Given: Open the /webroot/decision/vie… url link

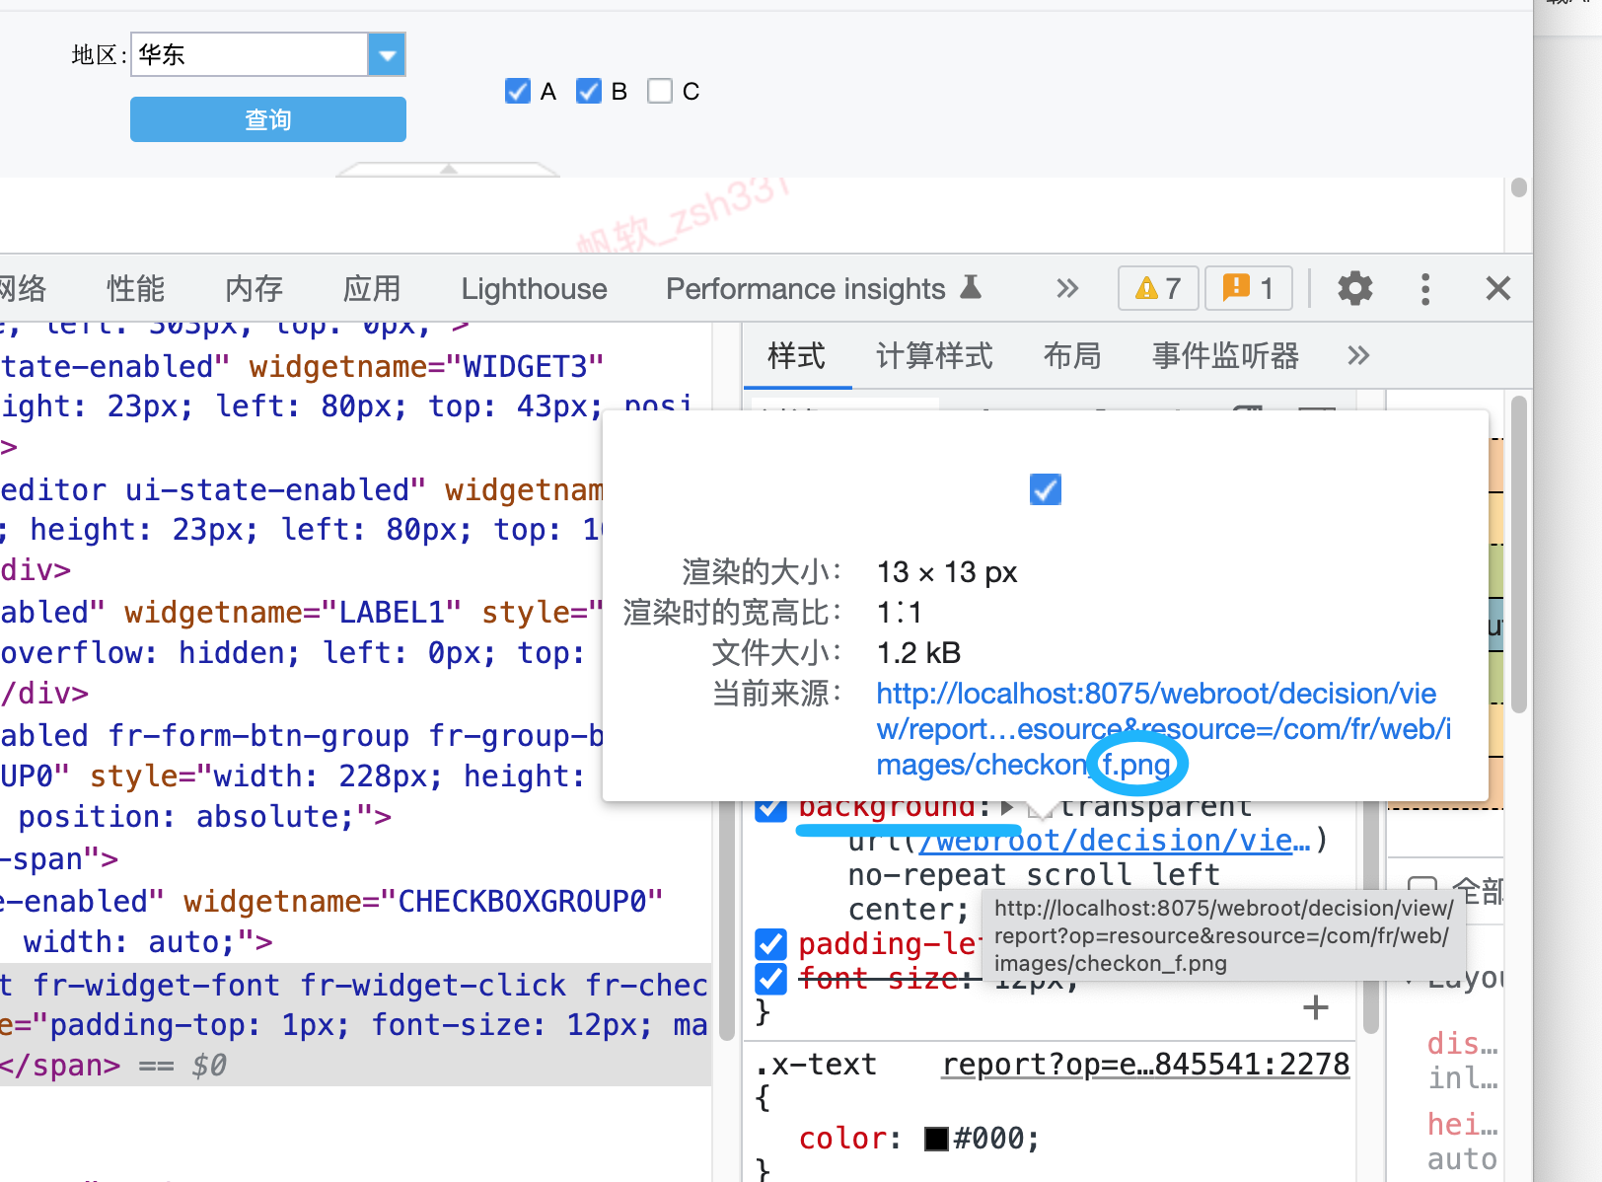Looking at the screenshot, I should [1115, 841].
